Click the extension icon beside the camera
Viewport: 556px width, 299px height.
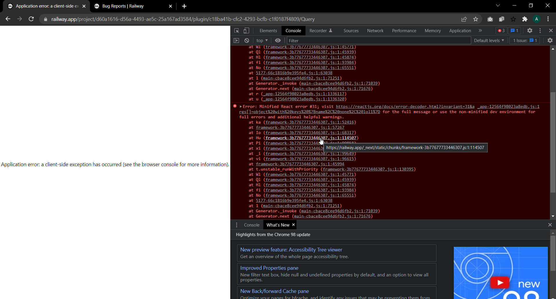502,19
